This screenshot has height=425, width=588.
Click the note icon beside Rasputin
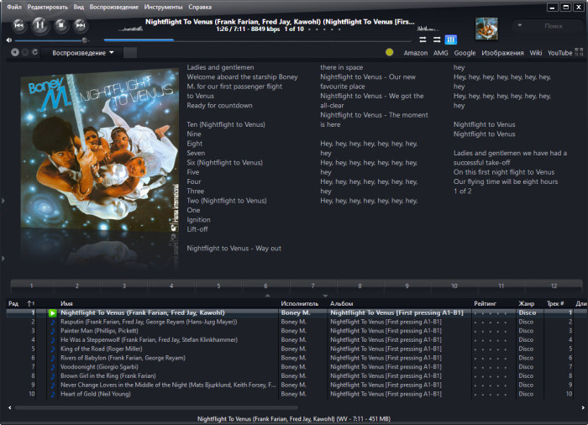[x=52, y=322]
